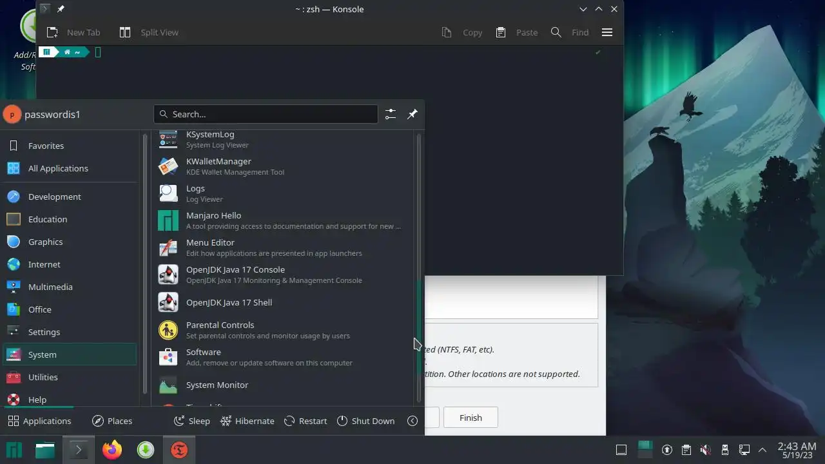Click Konsole window menu icon in titlebar
This screenshot has width=825, height=464.
point(44,9)
